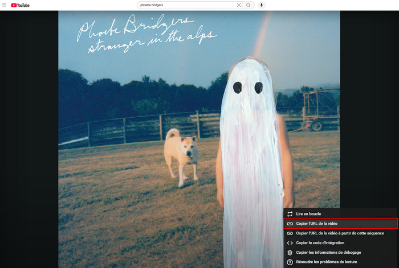Open 'Résoudre les problèmes de lecture'
Viewport: 399px width, 268px height.
click(327, 262)
